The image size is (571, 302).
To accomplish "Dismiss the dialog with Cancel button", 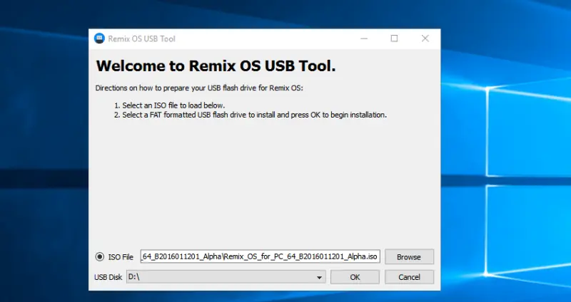I will point(409,277).
